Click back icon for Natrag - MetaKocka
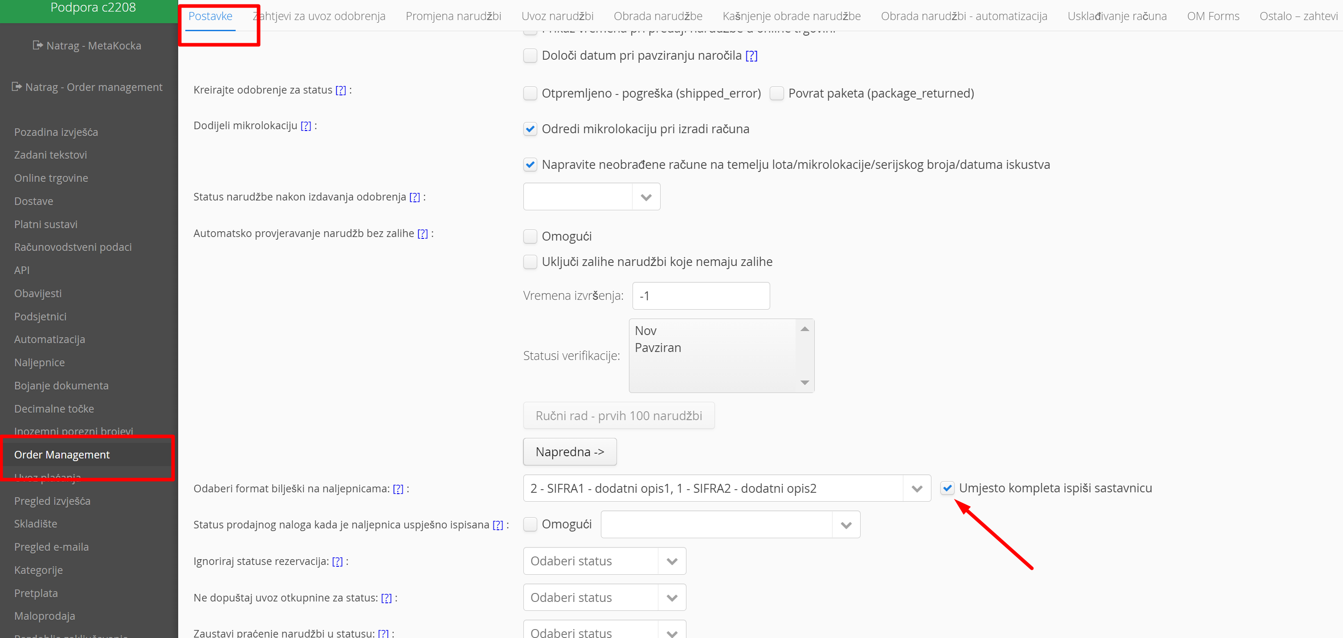Screen dimensions: 1343x638 pos(37,45)
